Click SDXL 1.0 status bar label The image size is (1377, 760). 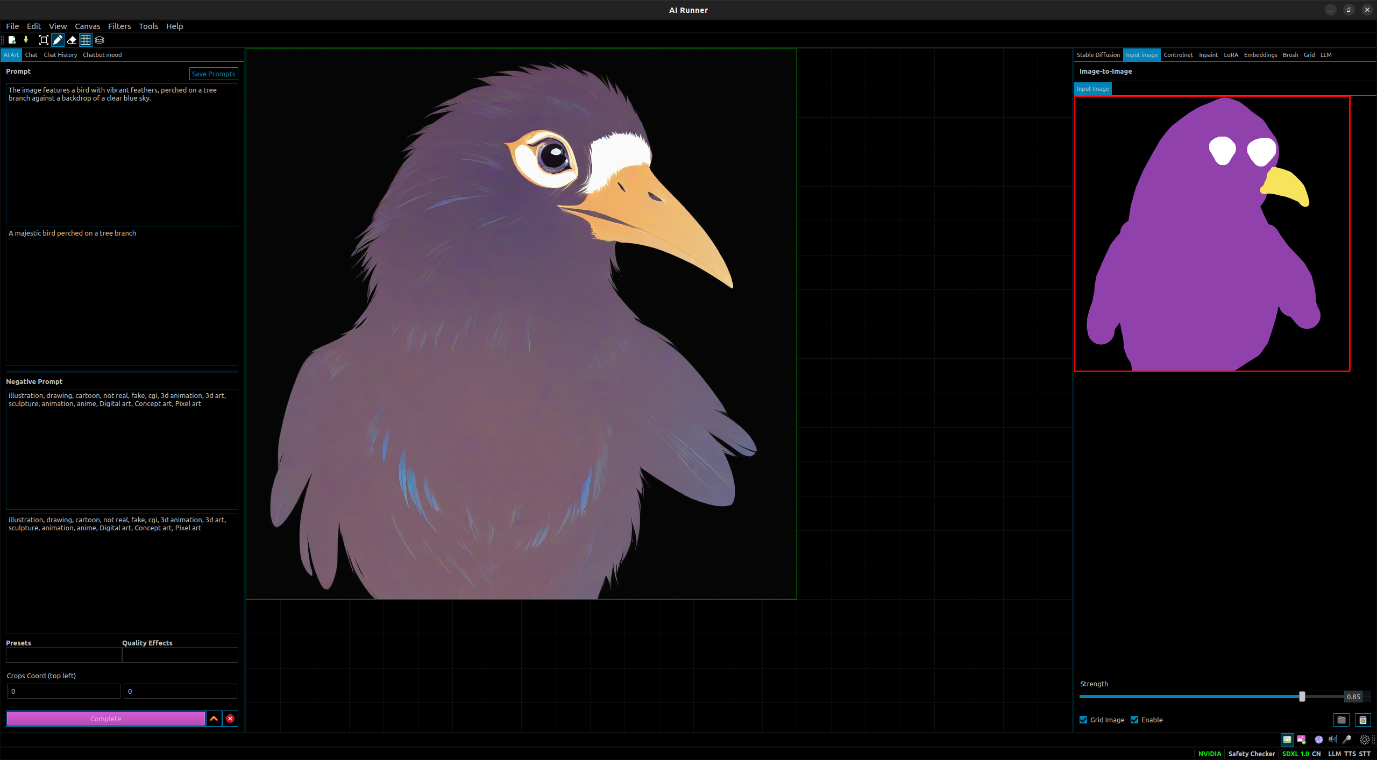(x=1295, y=754)
